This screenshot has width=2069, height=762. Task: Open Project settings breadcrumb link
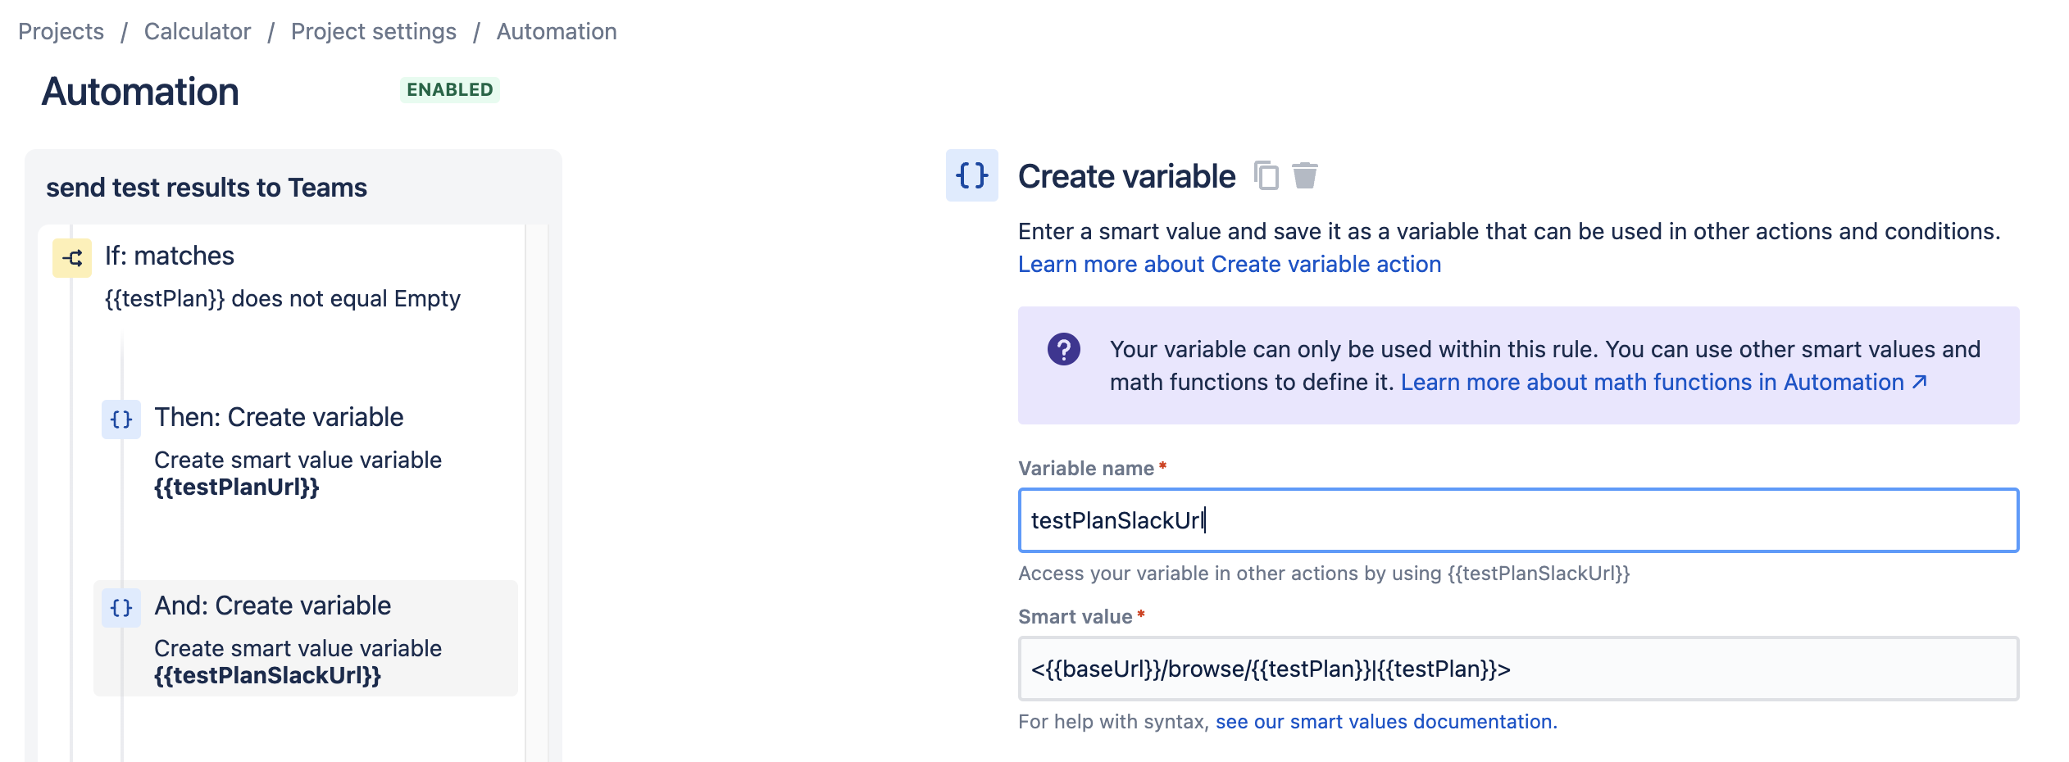(x=374, y=31)
